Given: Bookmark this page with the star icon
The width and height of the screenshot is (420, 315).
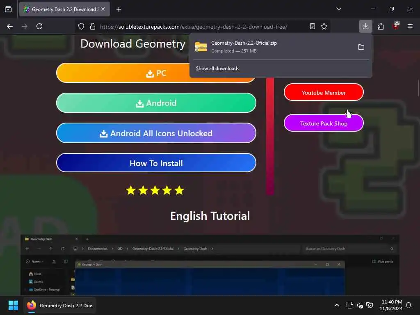Looking at the screenshot, I should pos(324,26).
